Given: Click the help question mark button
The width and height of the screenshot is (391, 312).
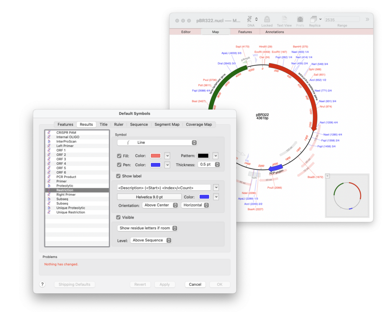Looking at the screenshot, I should [42, 285].
